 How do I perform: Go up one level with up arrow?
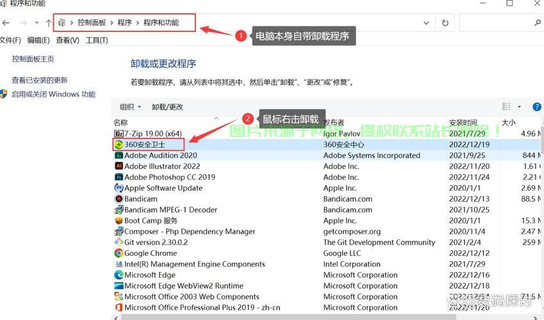click(x=48, y=23)
